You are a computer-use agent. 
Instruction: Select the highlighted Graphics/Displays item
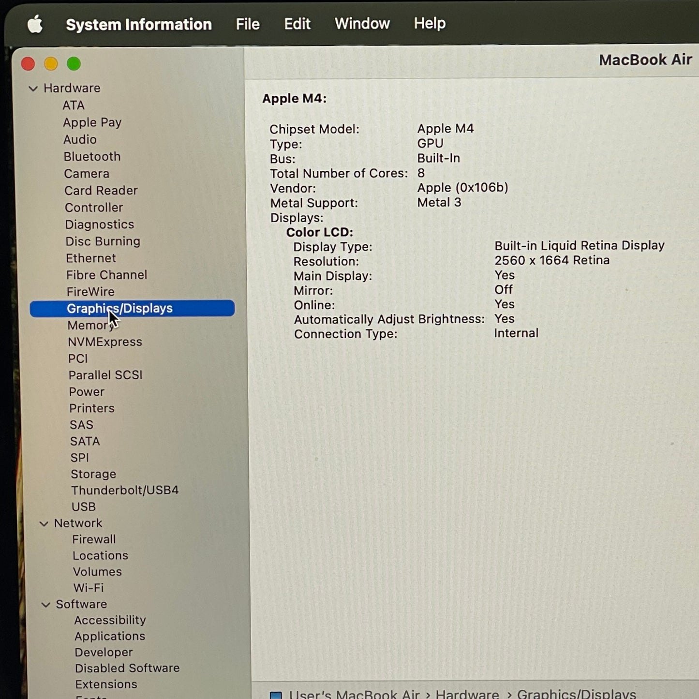click(x=132, y=309)
